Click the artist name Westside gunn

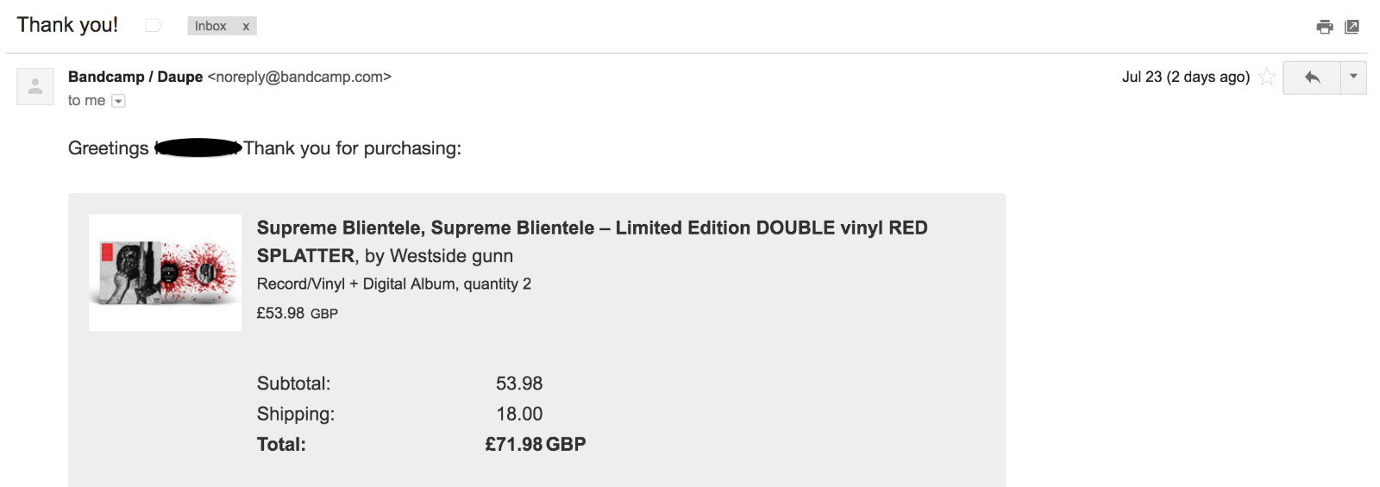tap(451, 256)
